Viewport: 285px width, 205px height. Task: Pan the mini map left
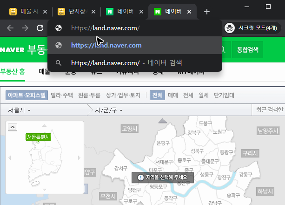point(10,157)
